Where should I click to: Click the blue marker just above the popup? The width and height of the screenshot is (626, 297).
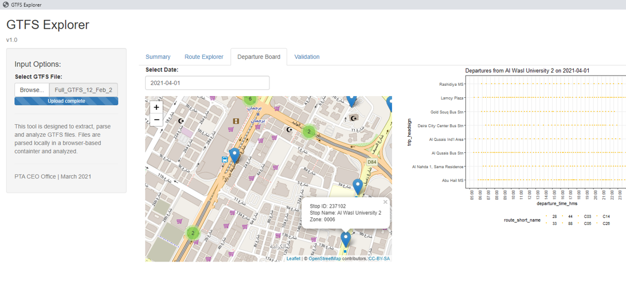click(357, 186)
